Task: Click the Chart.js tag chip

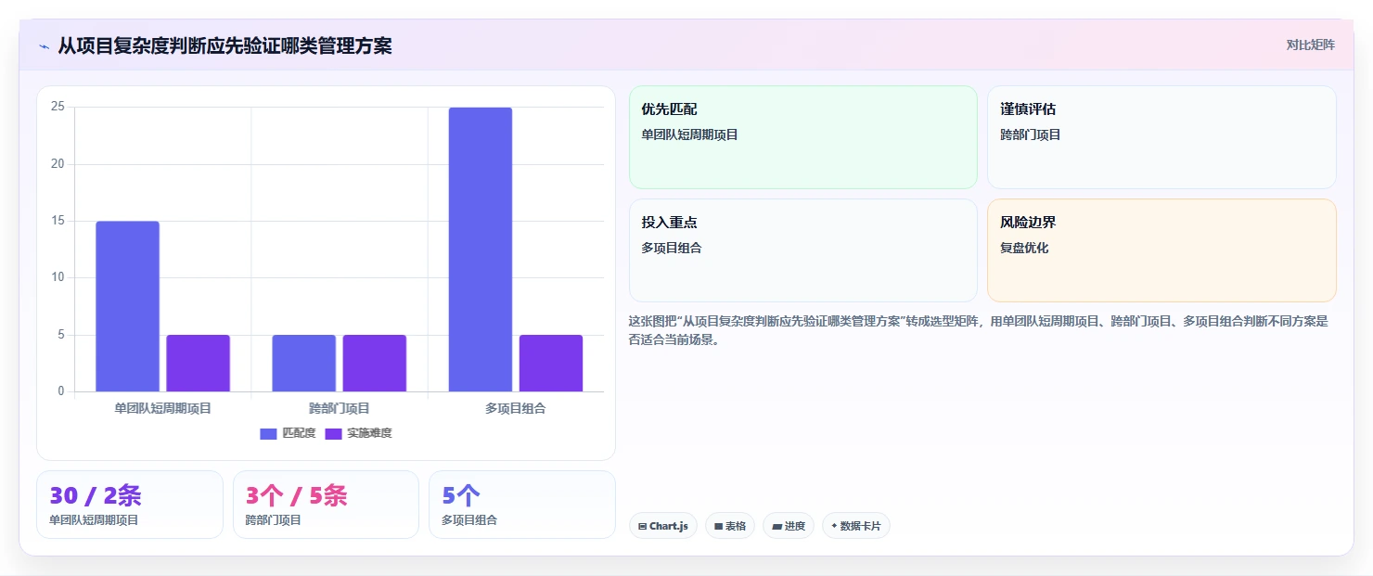Action: click(x=663, y=526)
